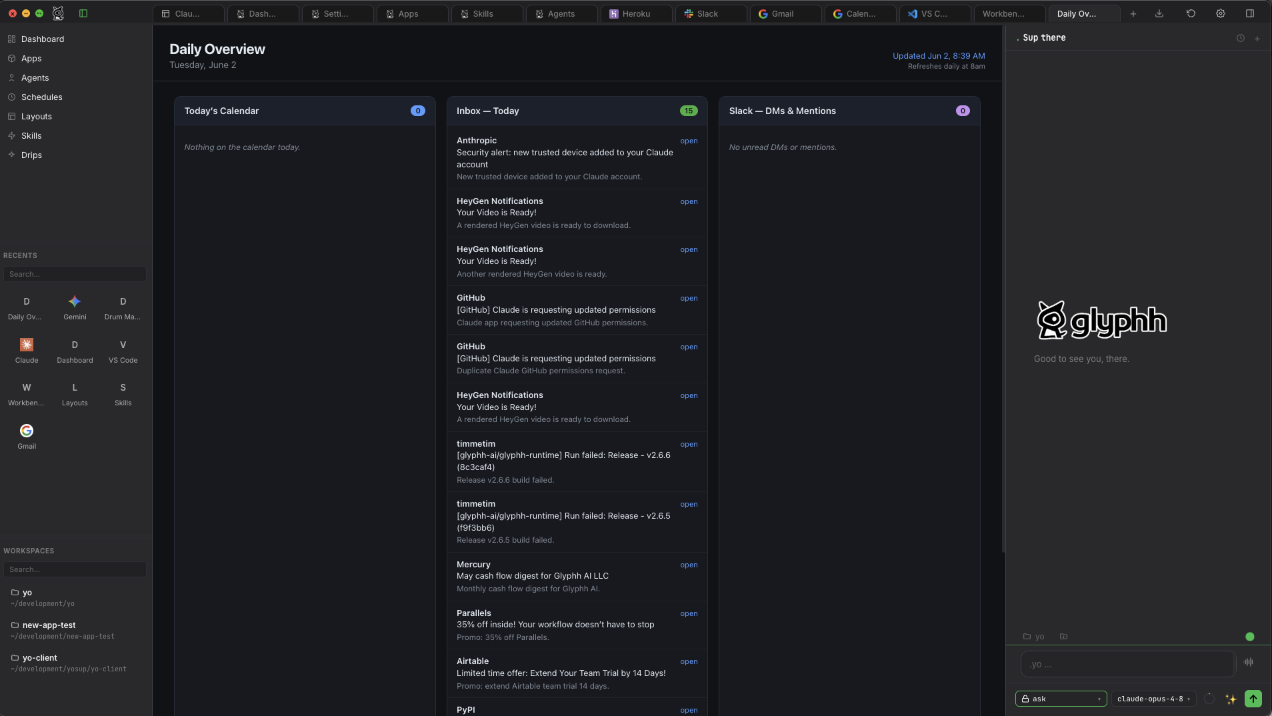Click the glyphh owl logo in title bar
This screenshot has width=1272, height=716.
(x=59, y=13)
